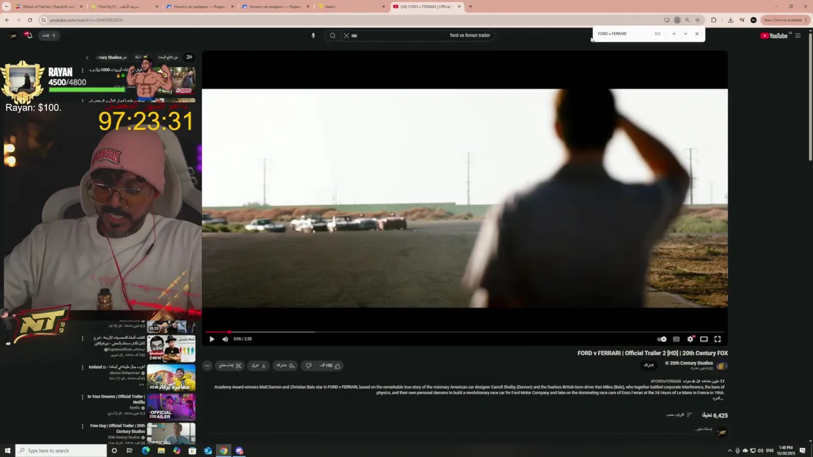Click the add a comment field
The image size is (813, 457).
coord(702,429)
